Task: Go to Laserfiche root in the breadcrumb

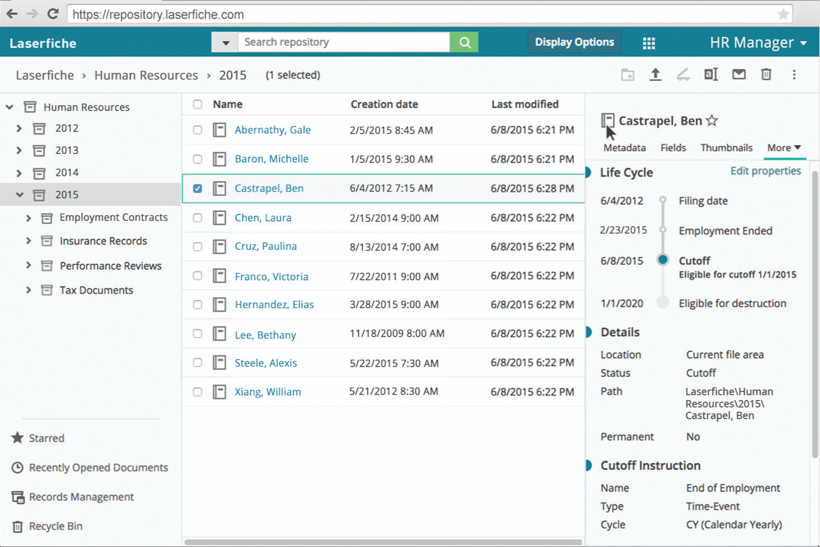Action: 45,75
